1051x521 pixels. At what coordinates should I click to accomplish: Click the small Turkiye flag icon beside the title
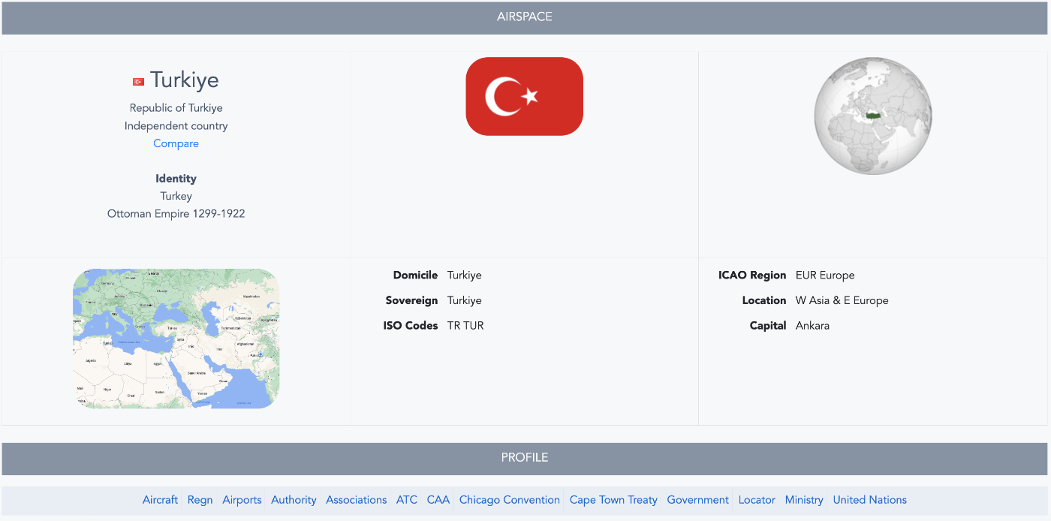pos(138,80)
